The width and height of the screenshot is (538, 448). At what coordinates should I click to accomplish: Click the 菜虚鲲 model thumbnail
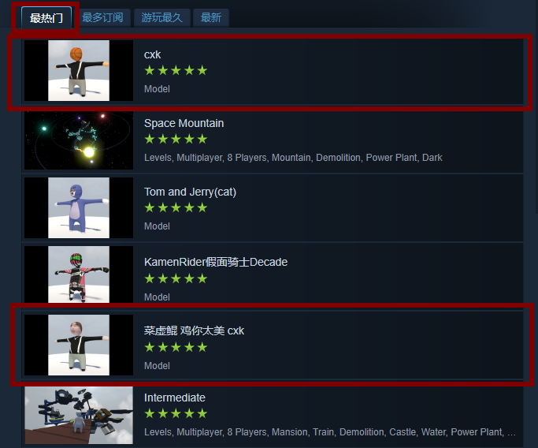pyautogui.click(x=79, y=345)
